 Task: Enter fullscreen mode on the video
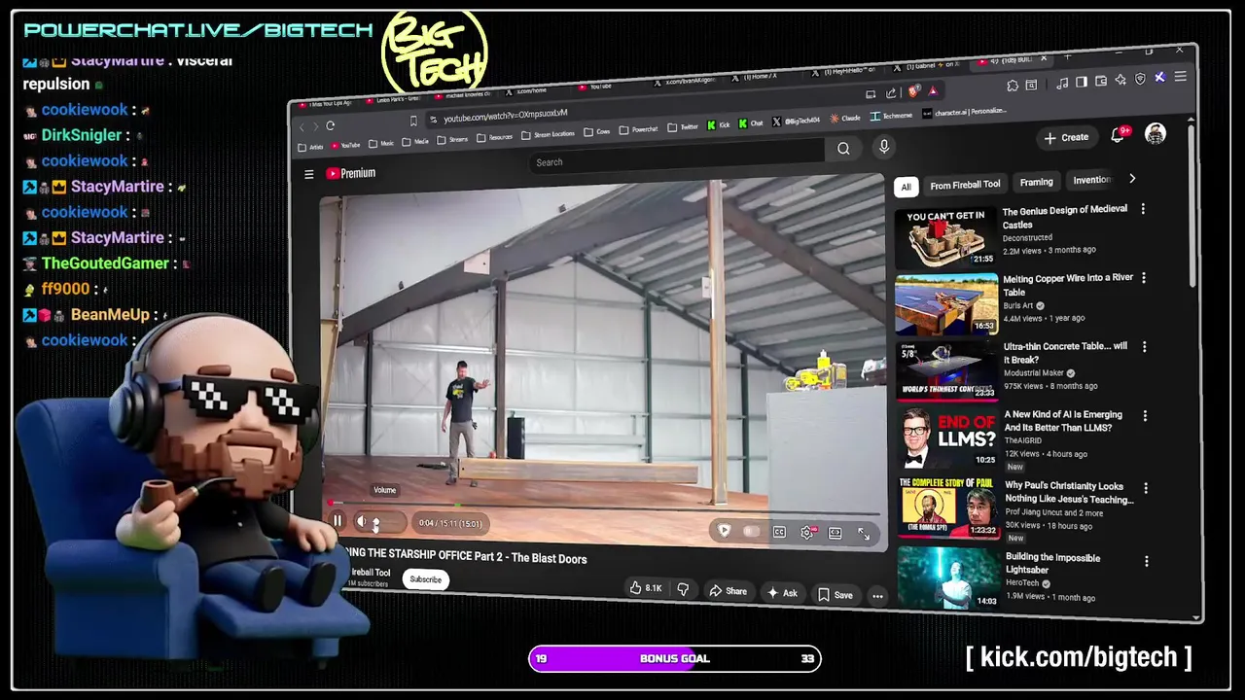(x=864, y=534)
